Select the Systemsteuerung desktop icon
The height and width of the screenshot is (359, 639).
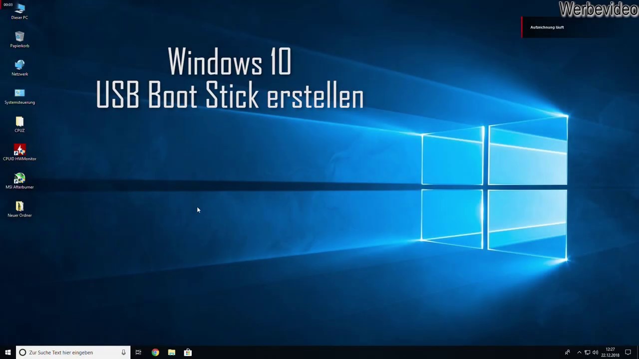19,97
